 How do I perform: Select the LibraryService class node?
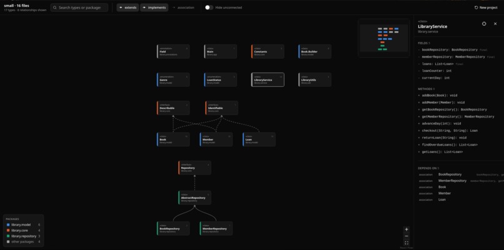coord(268,80)
